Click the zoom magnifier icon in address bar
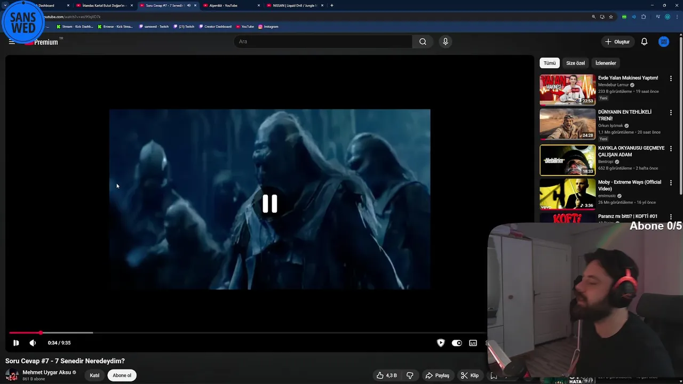Image resolution: width=683 pixels, height=384 pixels. (x=593, y=17)
